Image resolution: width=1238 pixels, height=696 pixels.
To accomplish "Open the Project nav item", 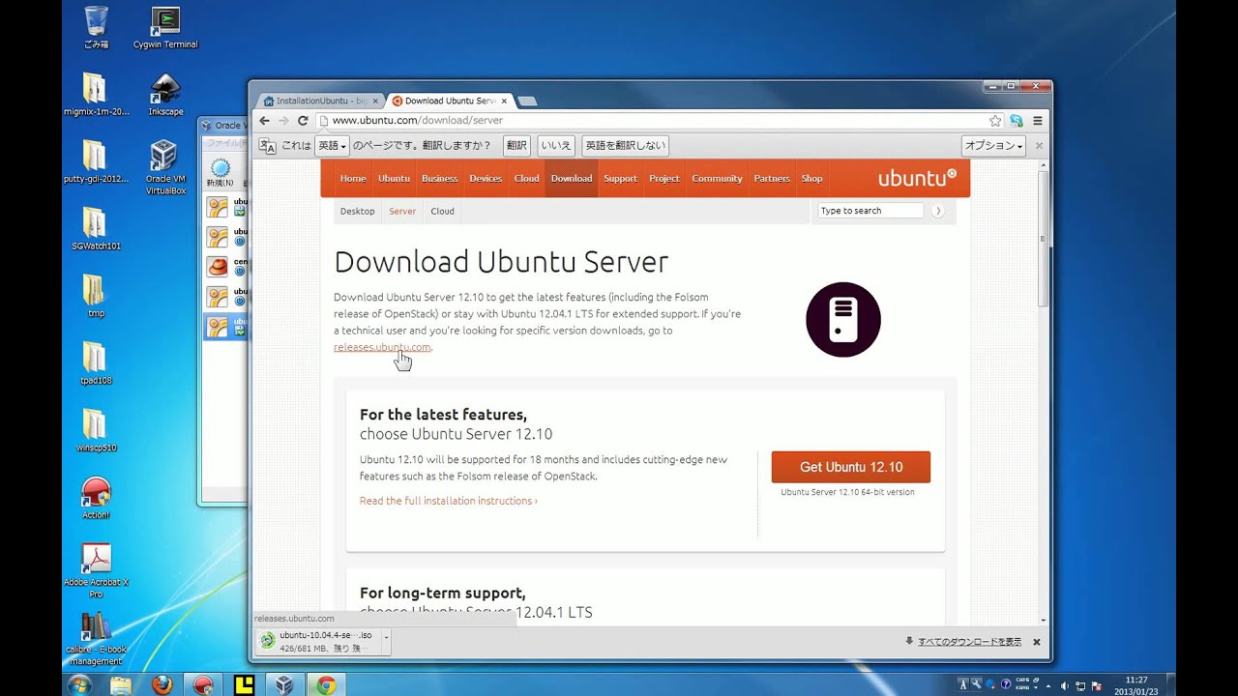I will tap(664, 179).
